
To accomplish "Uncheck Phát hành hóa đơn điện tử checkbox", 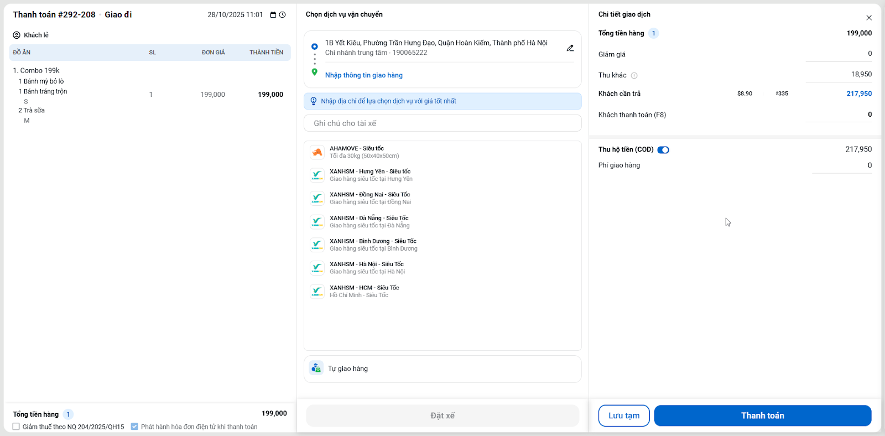I will pyautogui.click(x=134, y=427).
